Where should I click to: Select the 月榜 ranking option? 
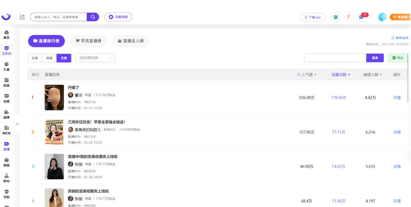(x=64, y=58)
